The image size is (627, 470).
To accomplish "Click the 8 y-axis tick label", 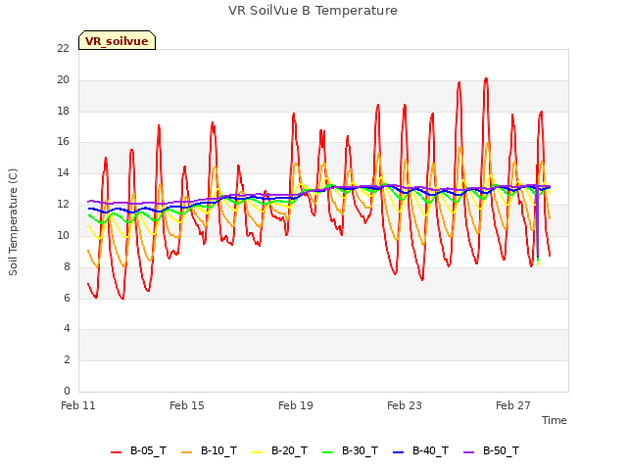I will pos(67,266).
